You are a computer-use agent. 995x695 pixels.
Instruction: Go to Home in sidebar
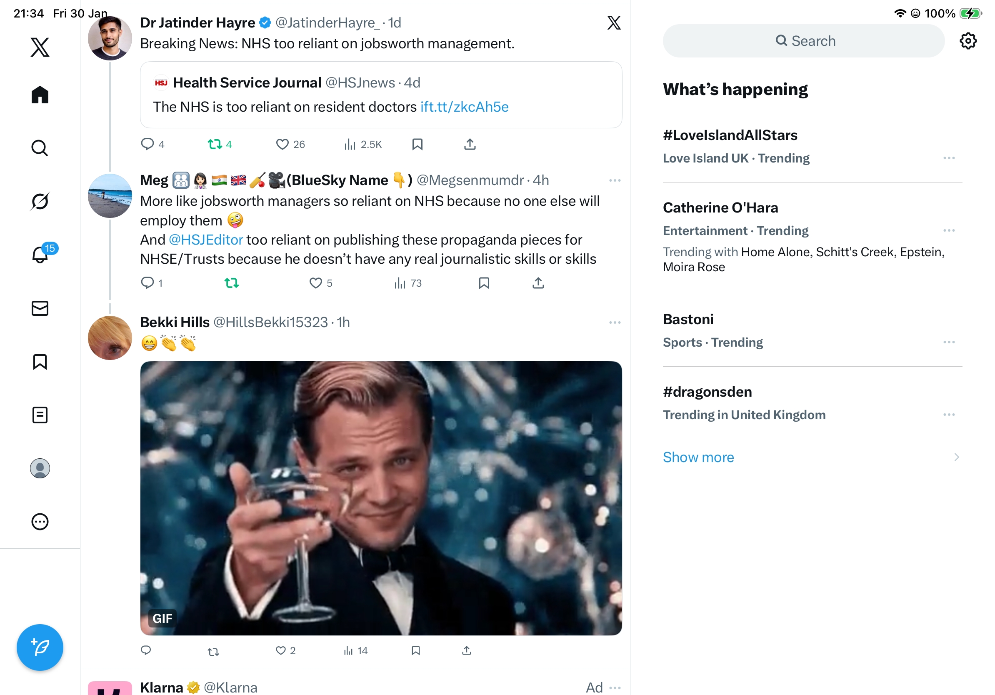[x=40, y=95]
